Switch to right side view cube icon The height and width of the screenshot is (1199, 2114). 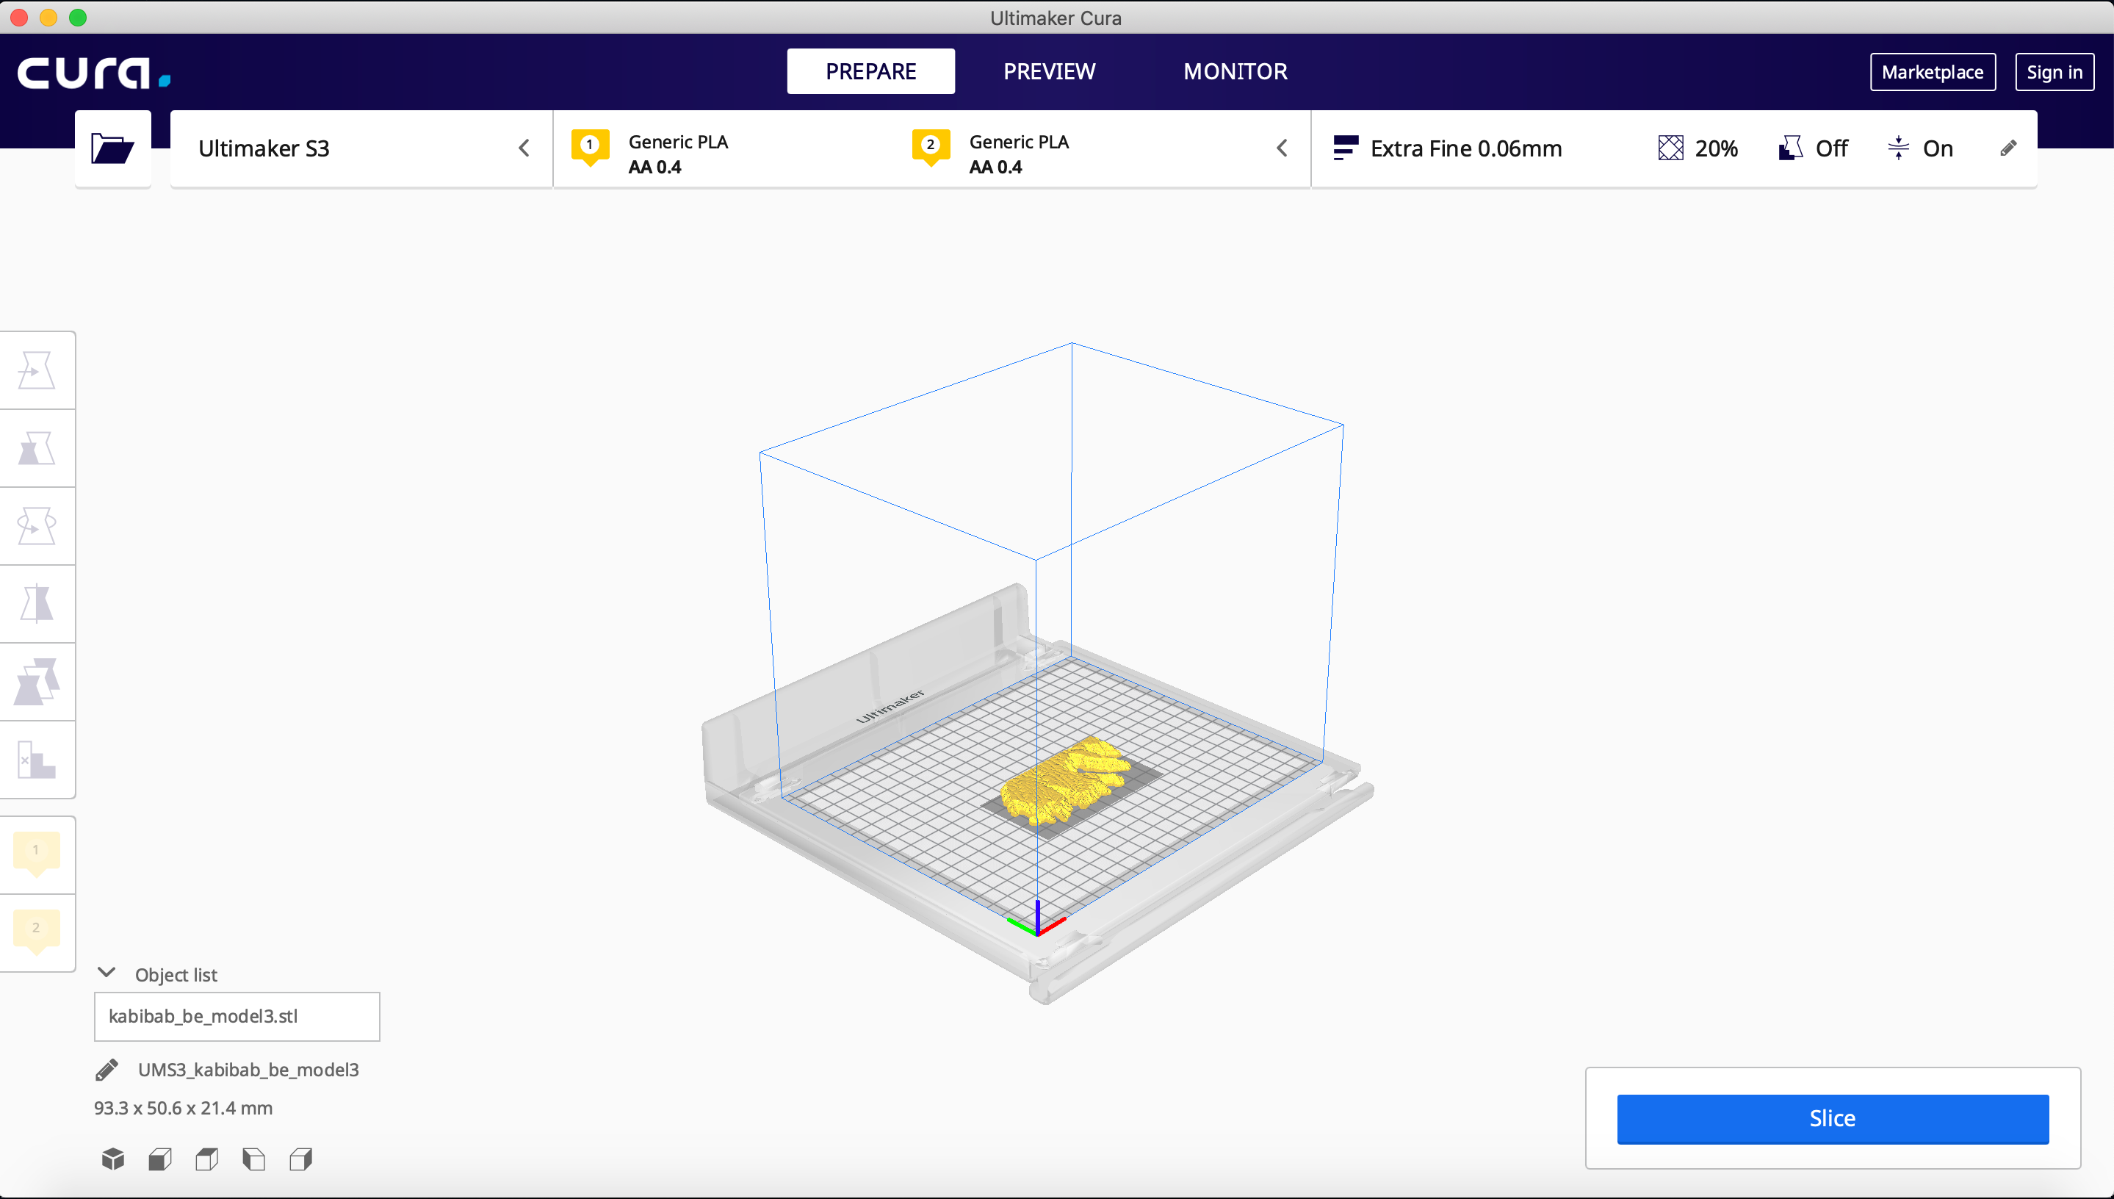(300, 1159)
